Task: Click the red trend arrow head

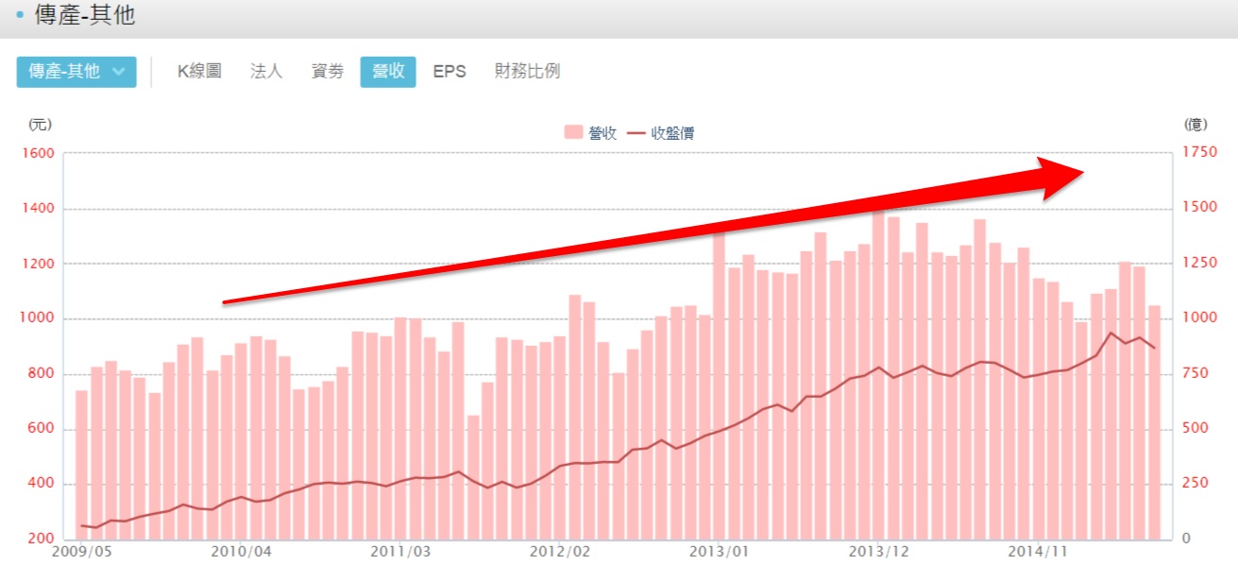Action: (1062, 178)
